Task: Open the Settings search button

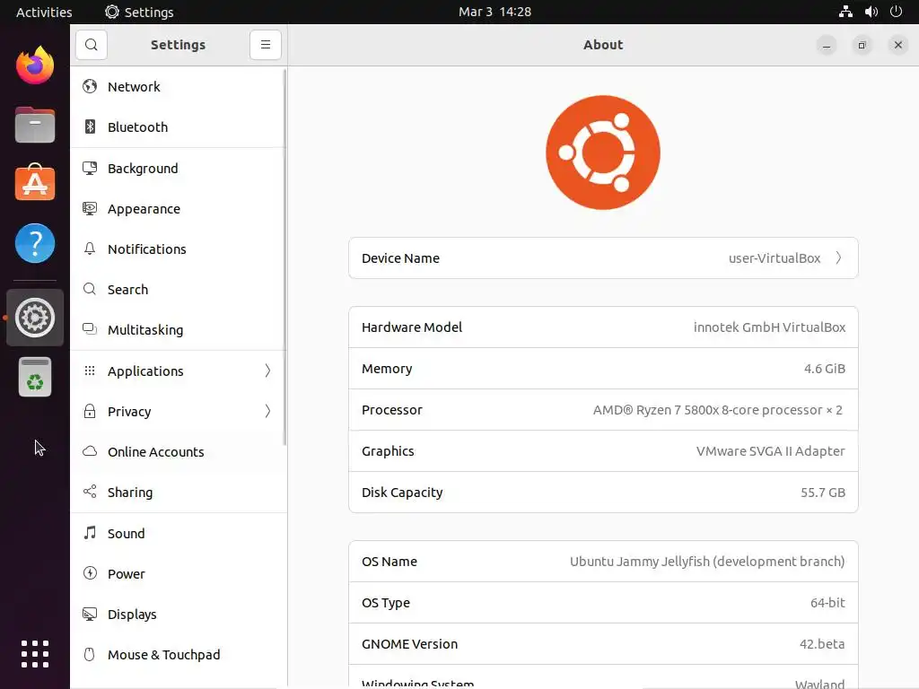Action: [x=92, y=45]
